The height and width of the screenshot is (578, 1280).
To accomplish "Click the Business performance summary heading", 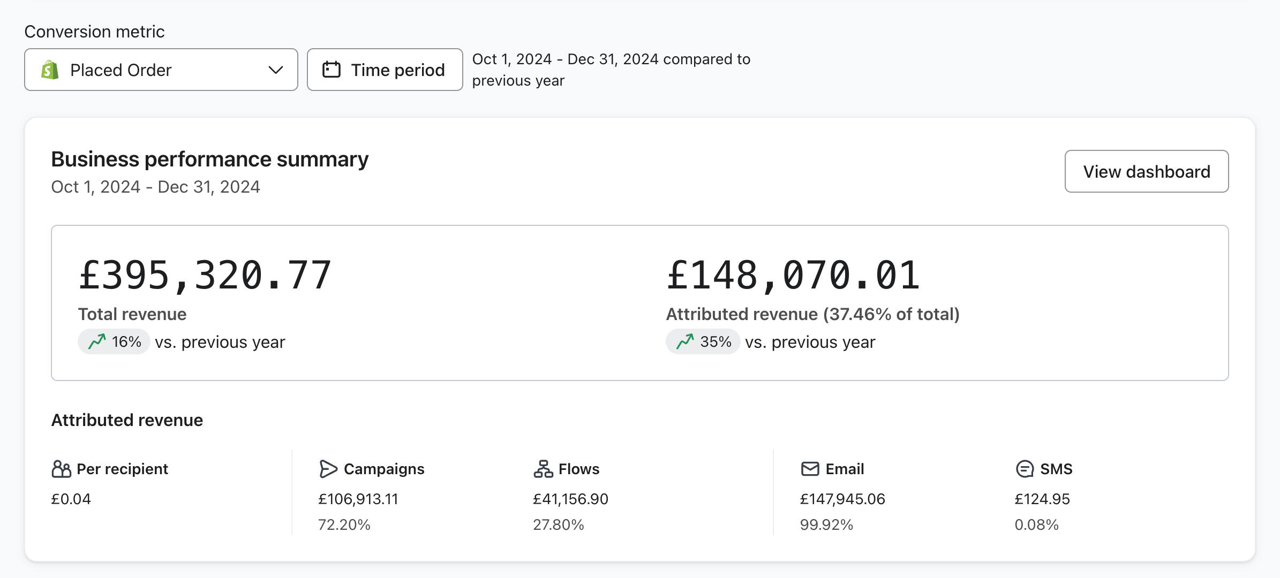I will (210, 159).
